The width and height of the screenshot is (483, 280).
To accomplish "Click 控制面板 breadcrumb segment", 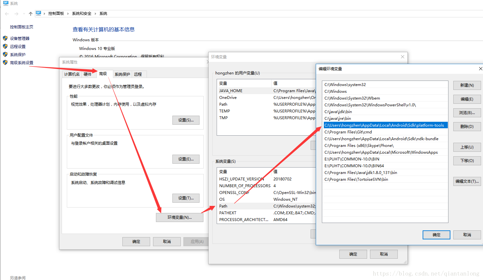I will click(x=56, y=14).
